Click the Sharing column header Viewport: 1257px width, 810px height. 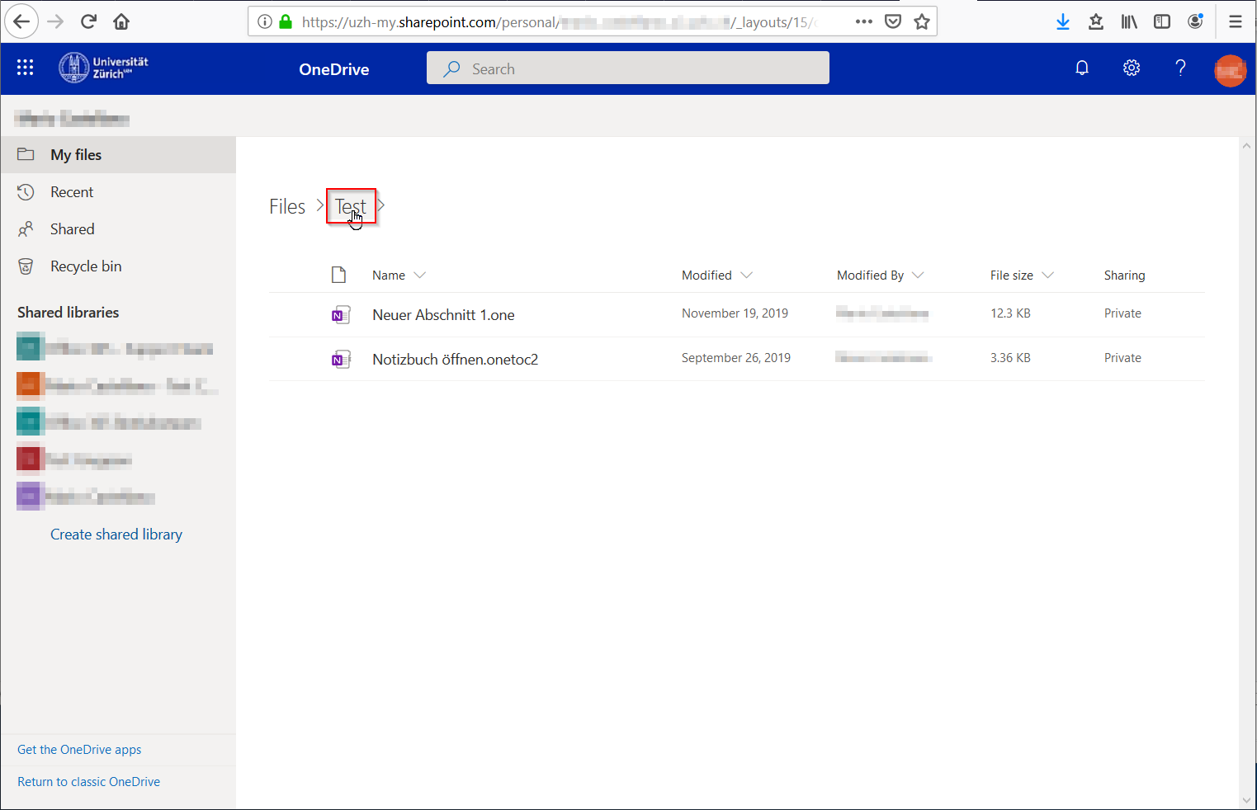1124,275
